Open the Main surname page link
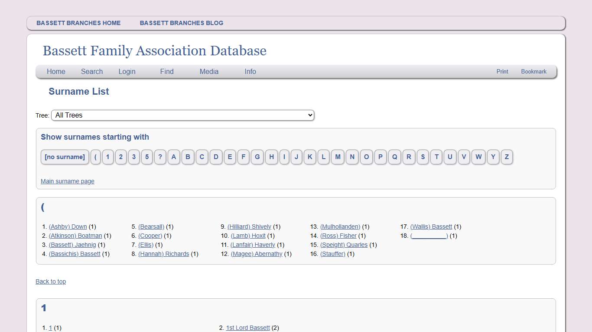This screenshot has width=592, height=332. (x=67, y=181)
